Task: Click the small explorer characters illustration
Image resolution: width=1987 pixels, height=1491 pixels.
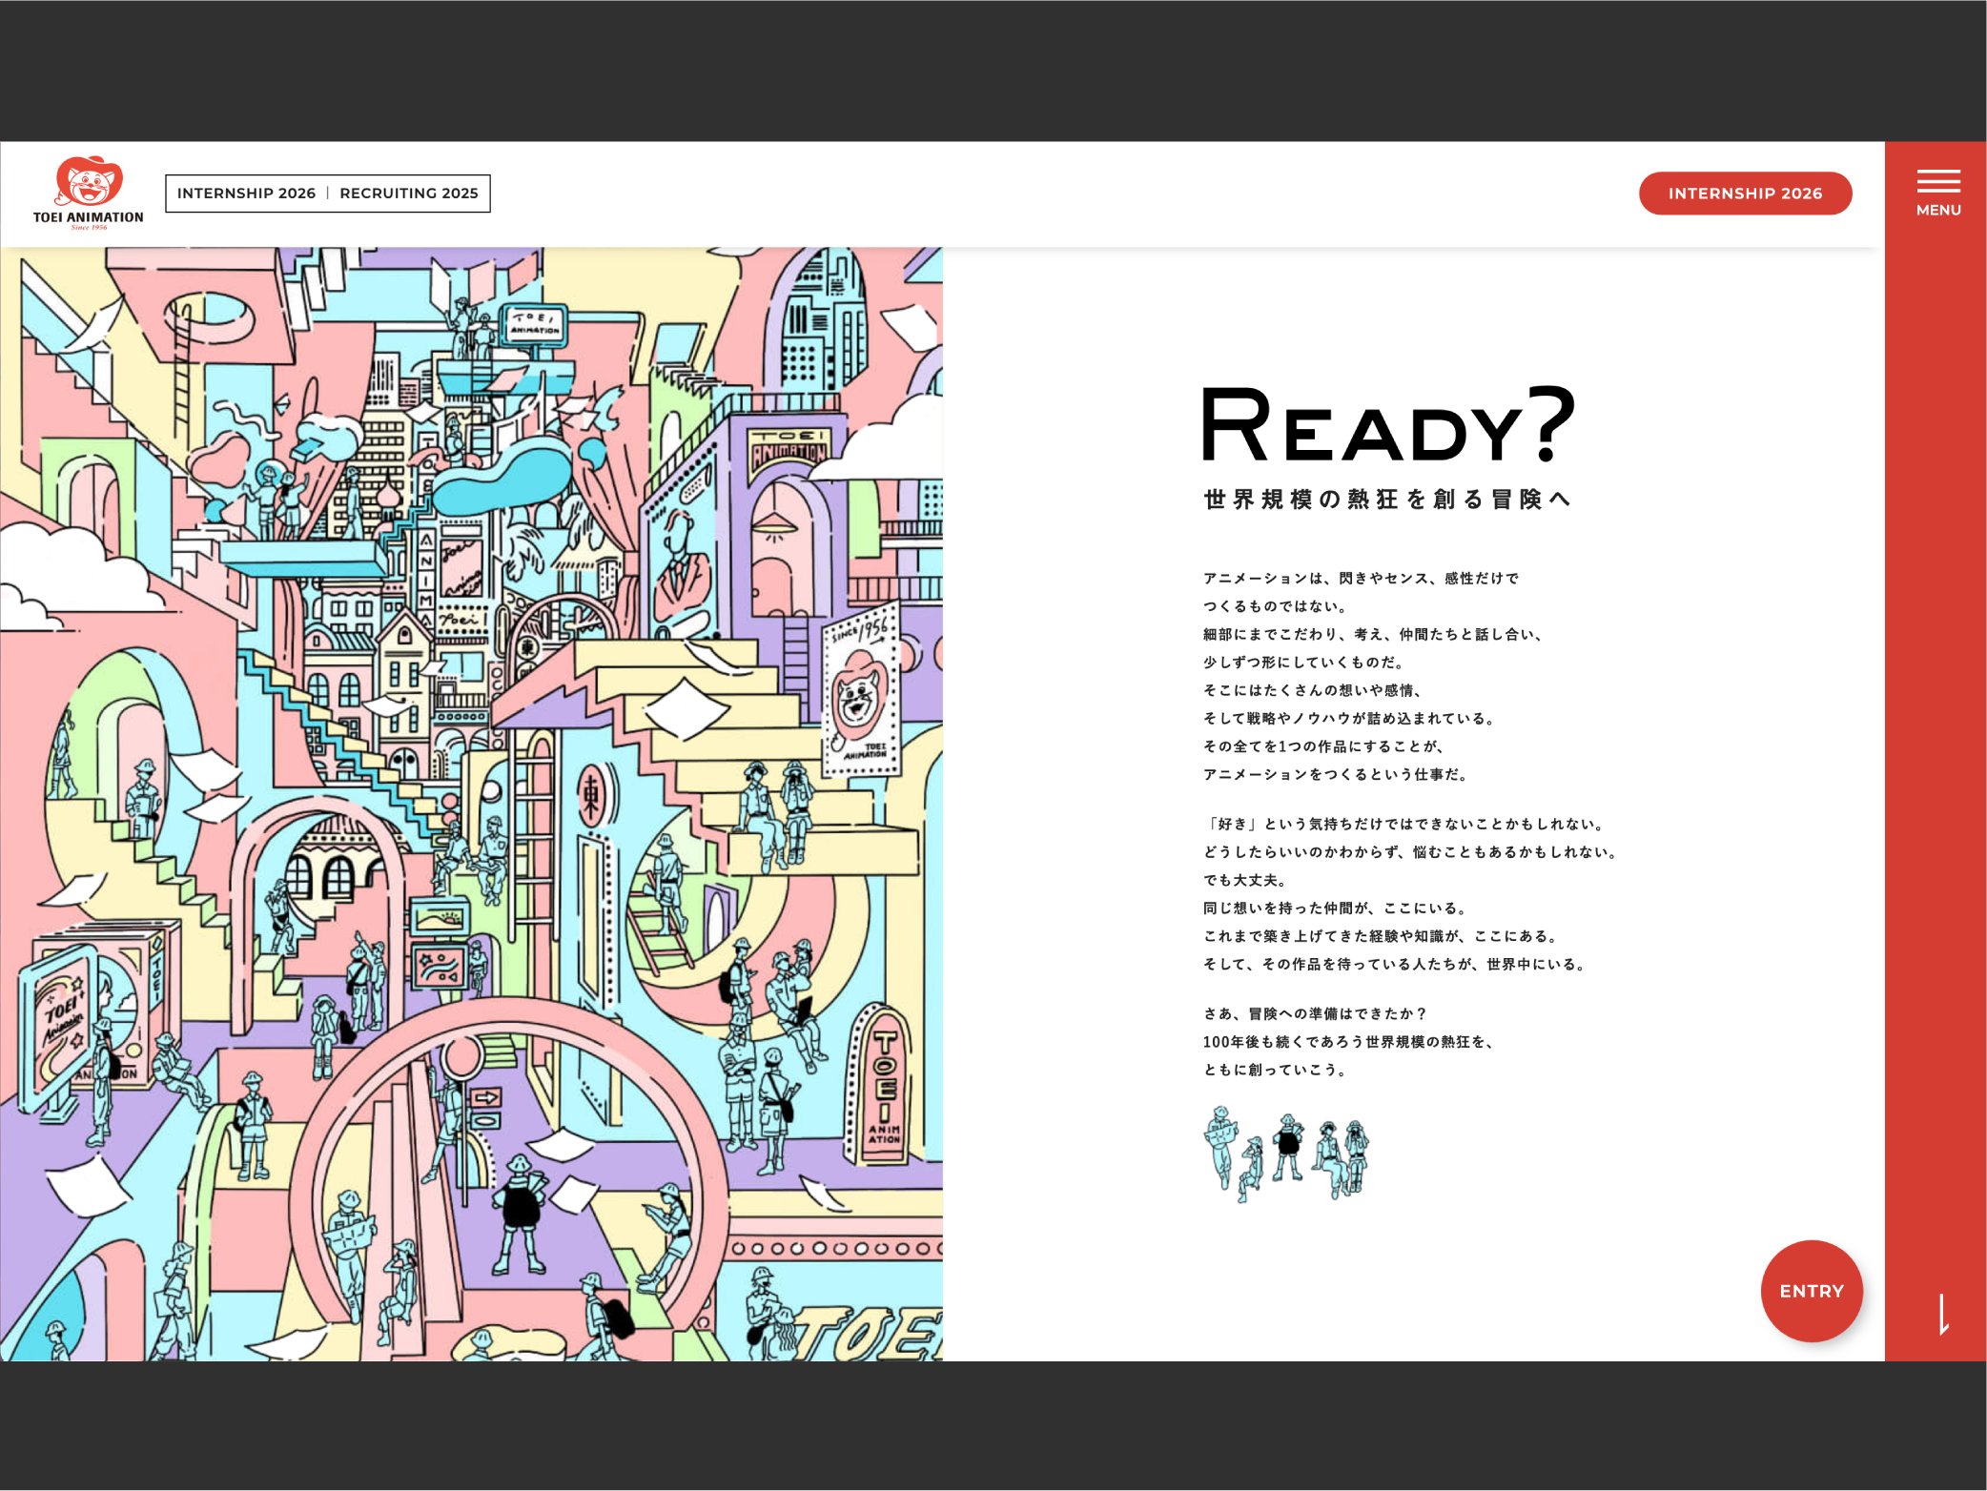Action: [x=1286, y=1154]
